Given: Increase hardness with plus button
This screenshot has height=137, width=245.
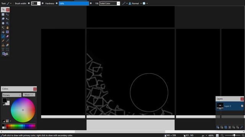Looking at the screenshot, I should (91, 3).
